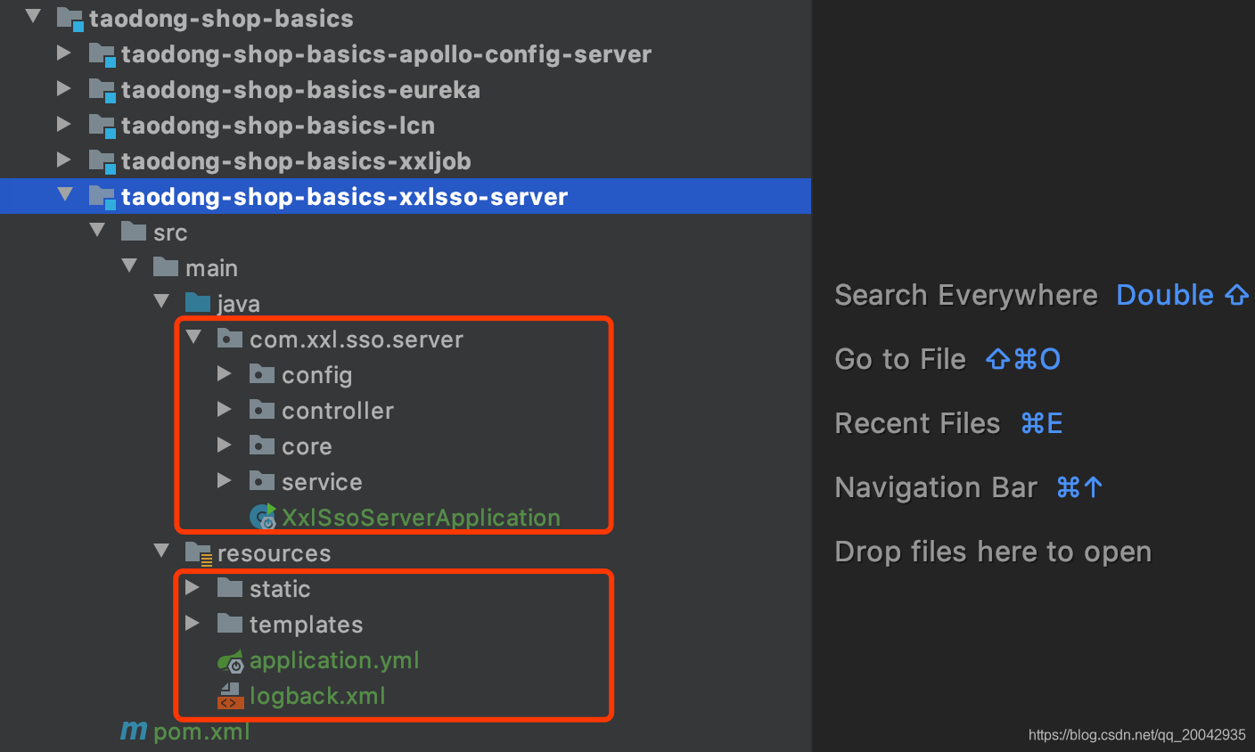This screenshot has height=752, width=1255.
Task: Select taodong-shop-basics-xxljob in the tree
Action: [x=296, y=161]
